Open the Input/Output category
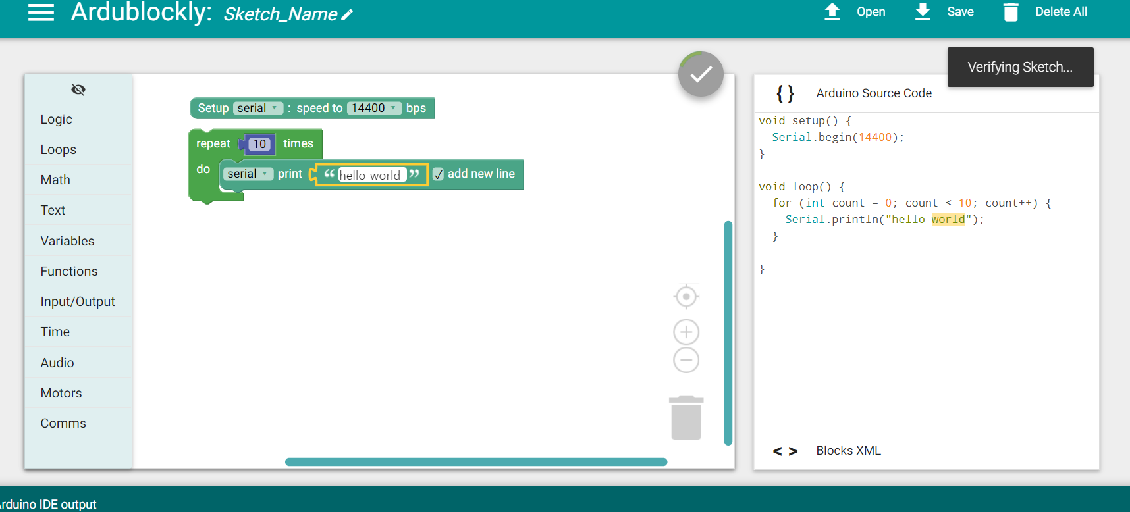This screenshot has height=512, width=1130. (x=78, y=301)
